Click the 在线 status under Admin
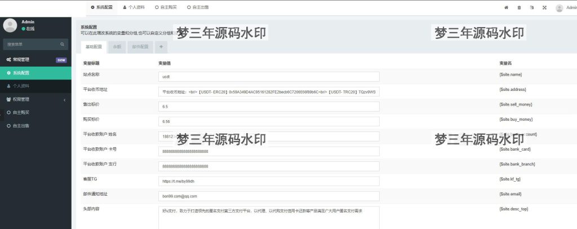The image size is (577, 229). point(28,29)
